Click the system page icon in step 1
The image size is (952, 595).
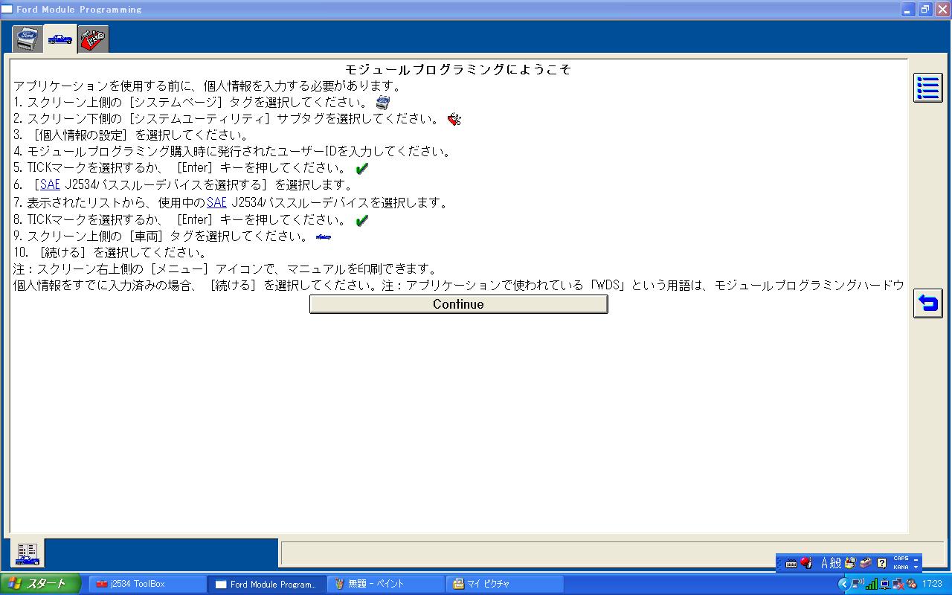tap(382, 102)
